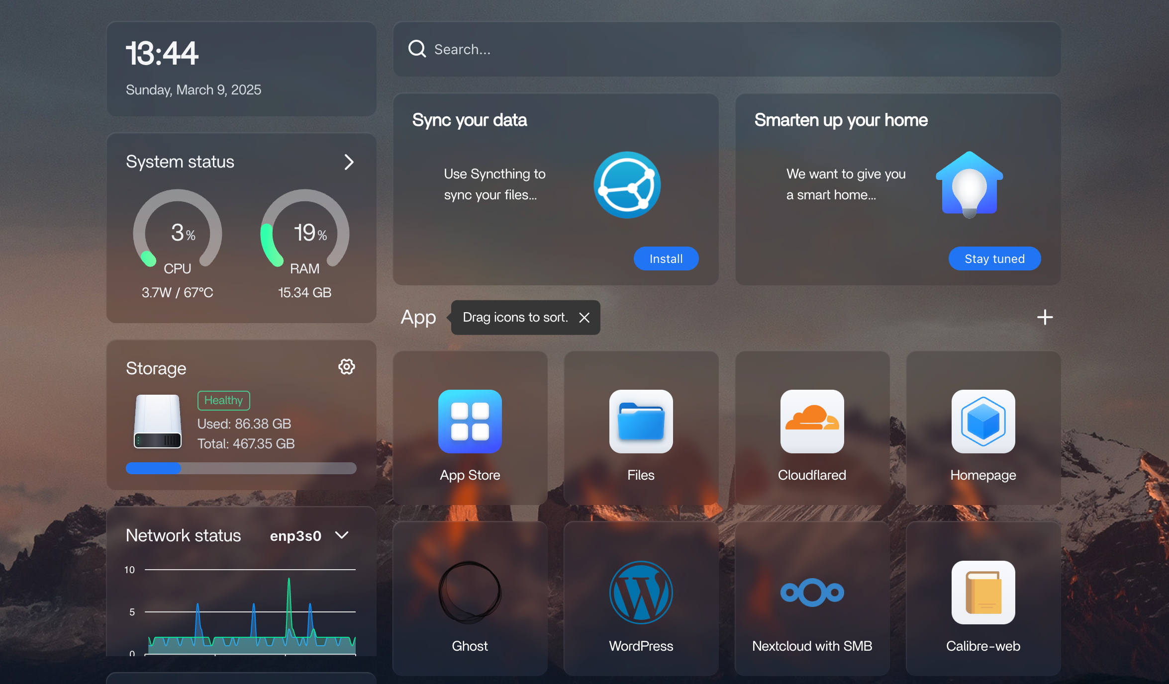Click the storage usage progress bar

241,468
